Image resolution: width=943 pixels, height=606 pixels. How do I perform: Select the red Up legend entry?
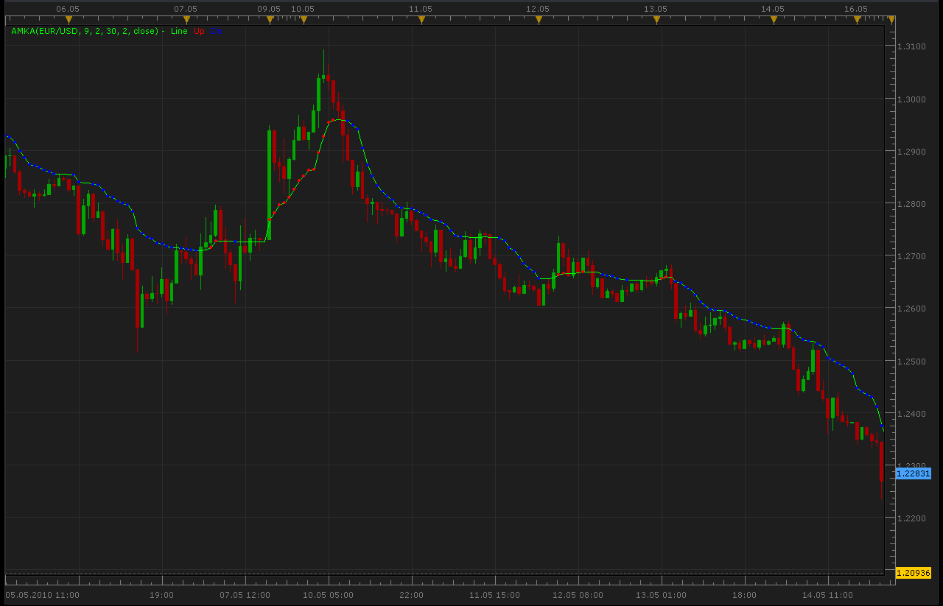click(x=199, y=31)
